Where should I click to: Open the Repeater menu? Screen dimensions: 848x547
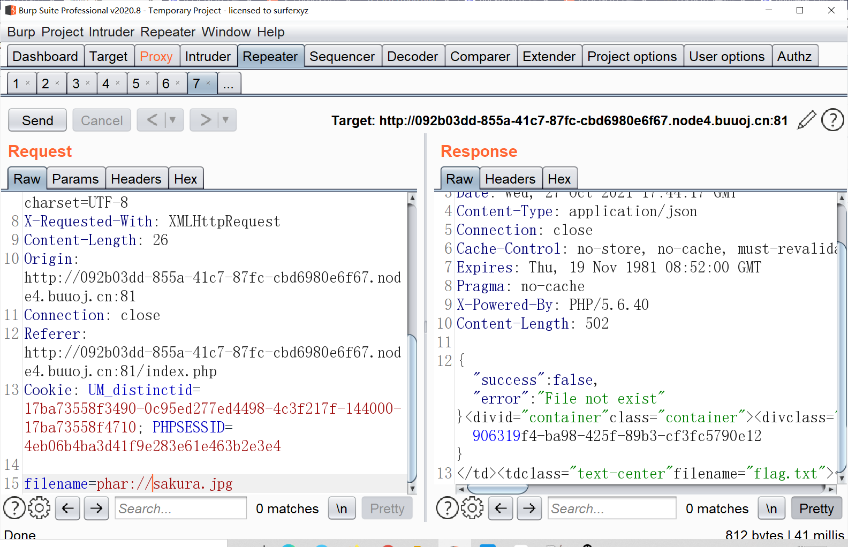tap(168, 32)
